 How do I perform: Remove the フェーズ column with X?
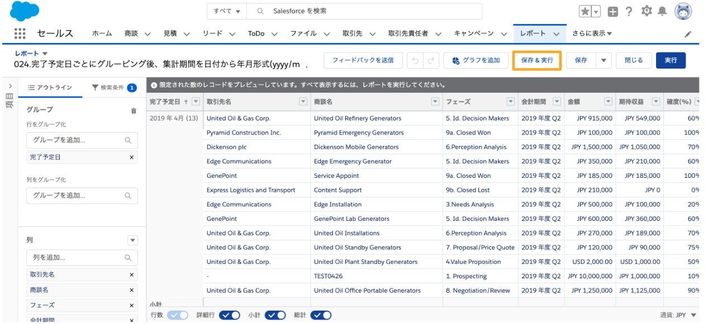(132, 306)
